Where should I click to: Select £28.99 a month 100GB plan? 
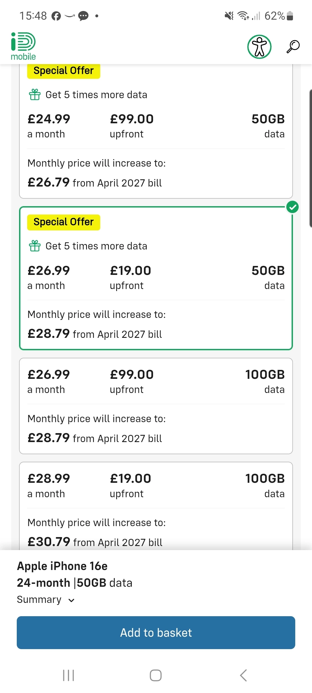coord(156,505)
